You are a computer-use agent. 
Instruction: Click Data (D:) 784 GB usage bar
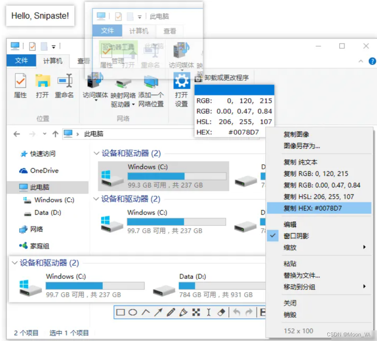[222, 285]
